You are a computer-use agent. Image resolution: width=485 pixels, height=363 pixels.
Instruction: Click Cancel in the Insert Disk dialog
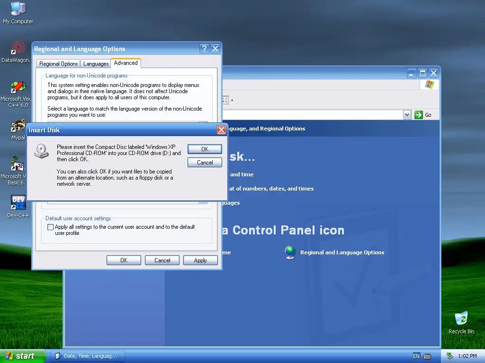pyautogui.click(x=205, y=163)
